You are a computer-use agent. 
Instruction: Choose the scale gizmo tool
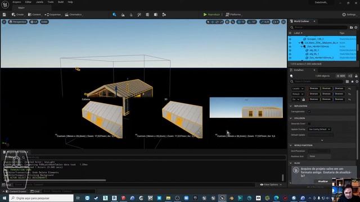221,22
